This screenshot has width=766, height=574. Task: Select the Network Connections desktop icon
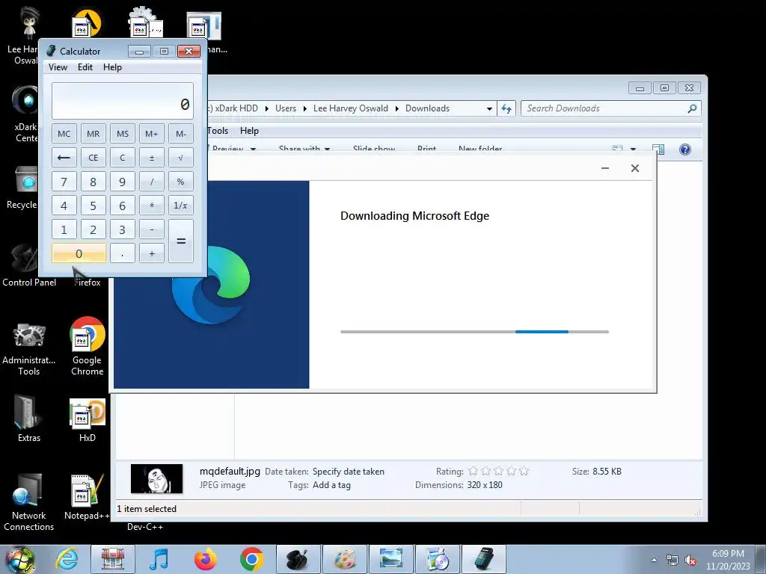coord(29,503)
